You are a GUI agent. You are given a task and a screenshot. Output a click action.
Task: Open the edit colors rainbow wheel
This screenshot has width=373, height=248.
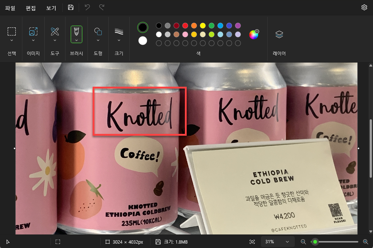click(x=254, y=34)
